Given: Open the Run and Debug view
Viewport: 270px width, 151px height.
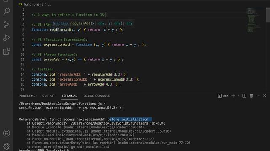Looking at the screenshot, I should pyautogui.click(x=7, y=38).
